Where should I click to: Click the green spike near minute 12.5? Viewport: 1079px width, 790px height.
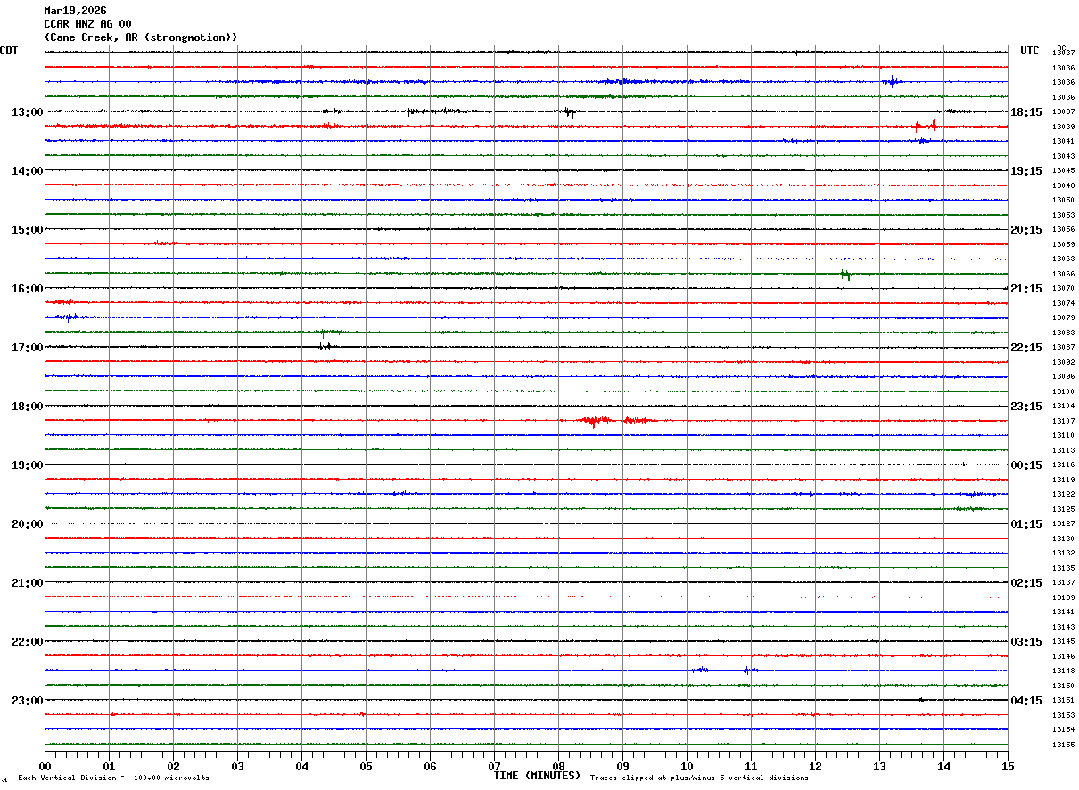[x=845, y=275]
